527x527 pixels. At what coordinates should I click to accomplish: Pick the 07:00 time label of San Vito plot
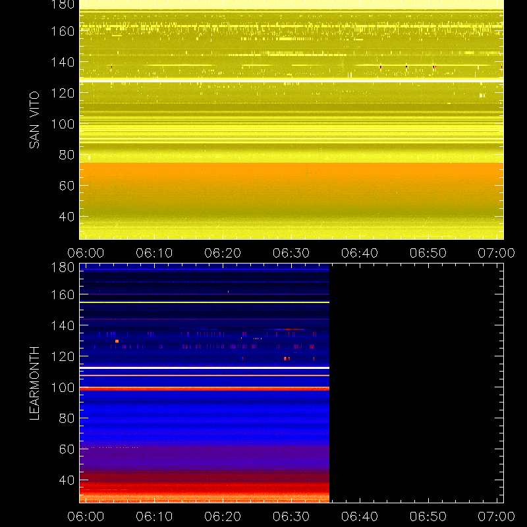(497, 253)
